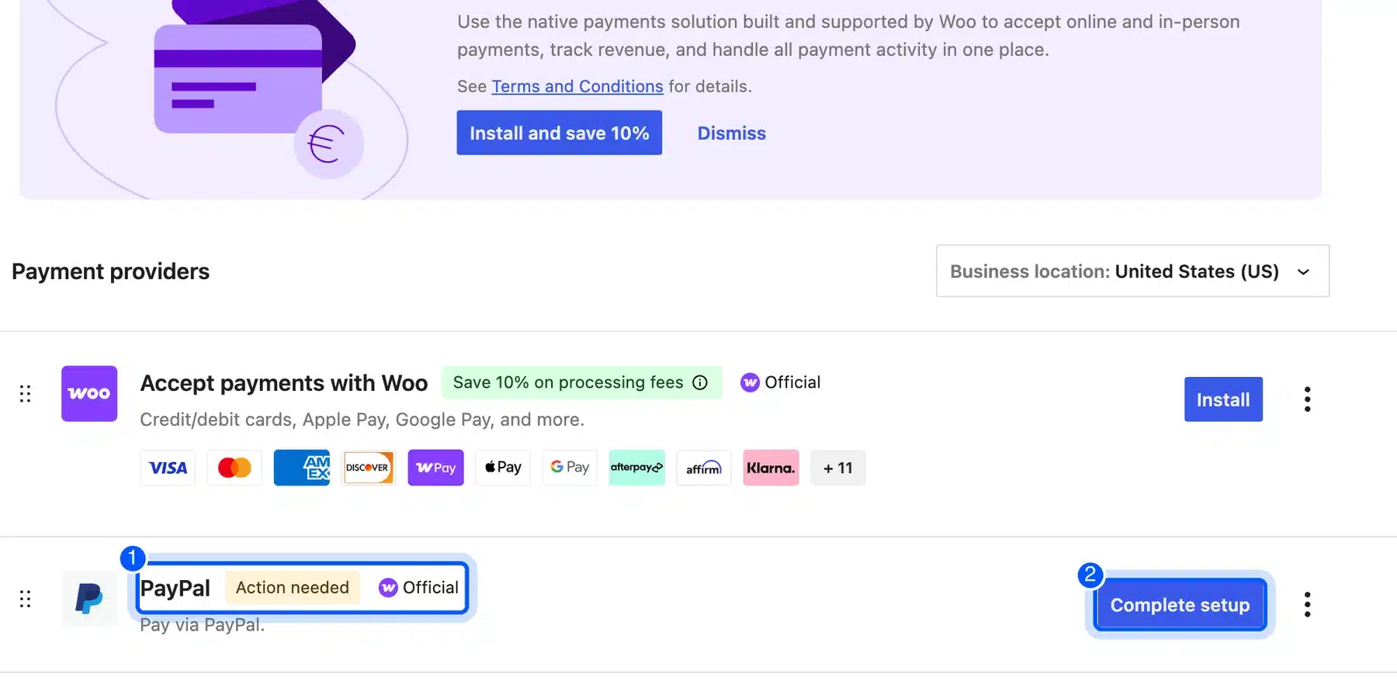Grab the drag handle for PayPal row

click(25, 599)
